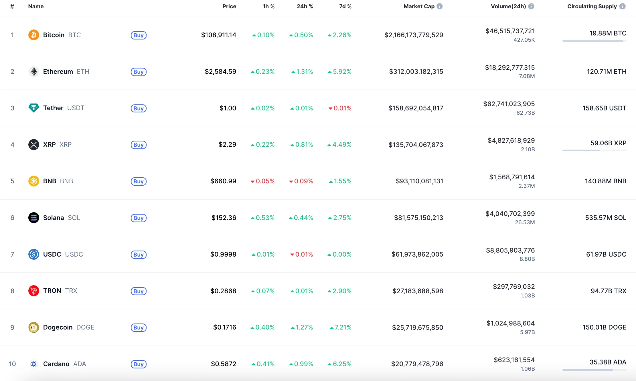Click the Dogecoin logo icon
The image size is (636, 381).
34,327
